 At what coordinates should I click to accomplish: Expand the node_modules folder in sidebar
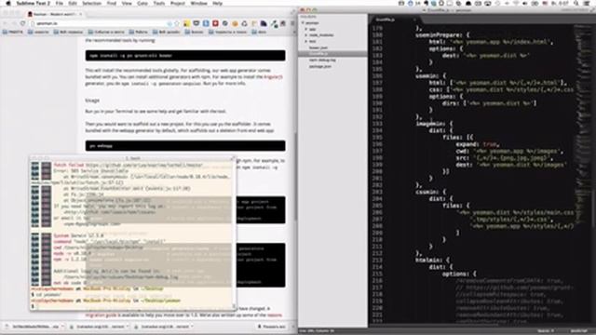[x=306, y=35]
